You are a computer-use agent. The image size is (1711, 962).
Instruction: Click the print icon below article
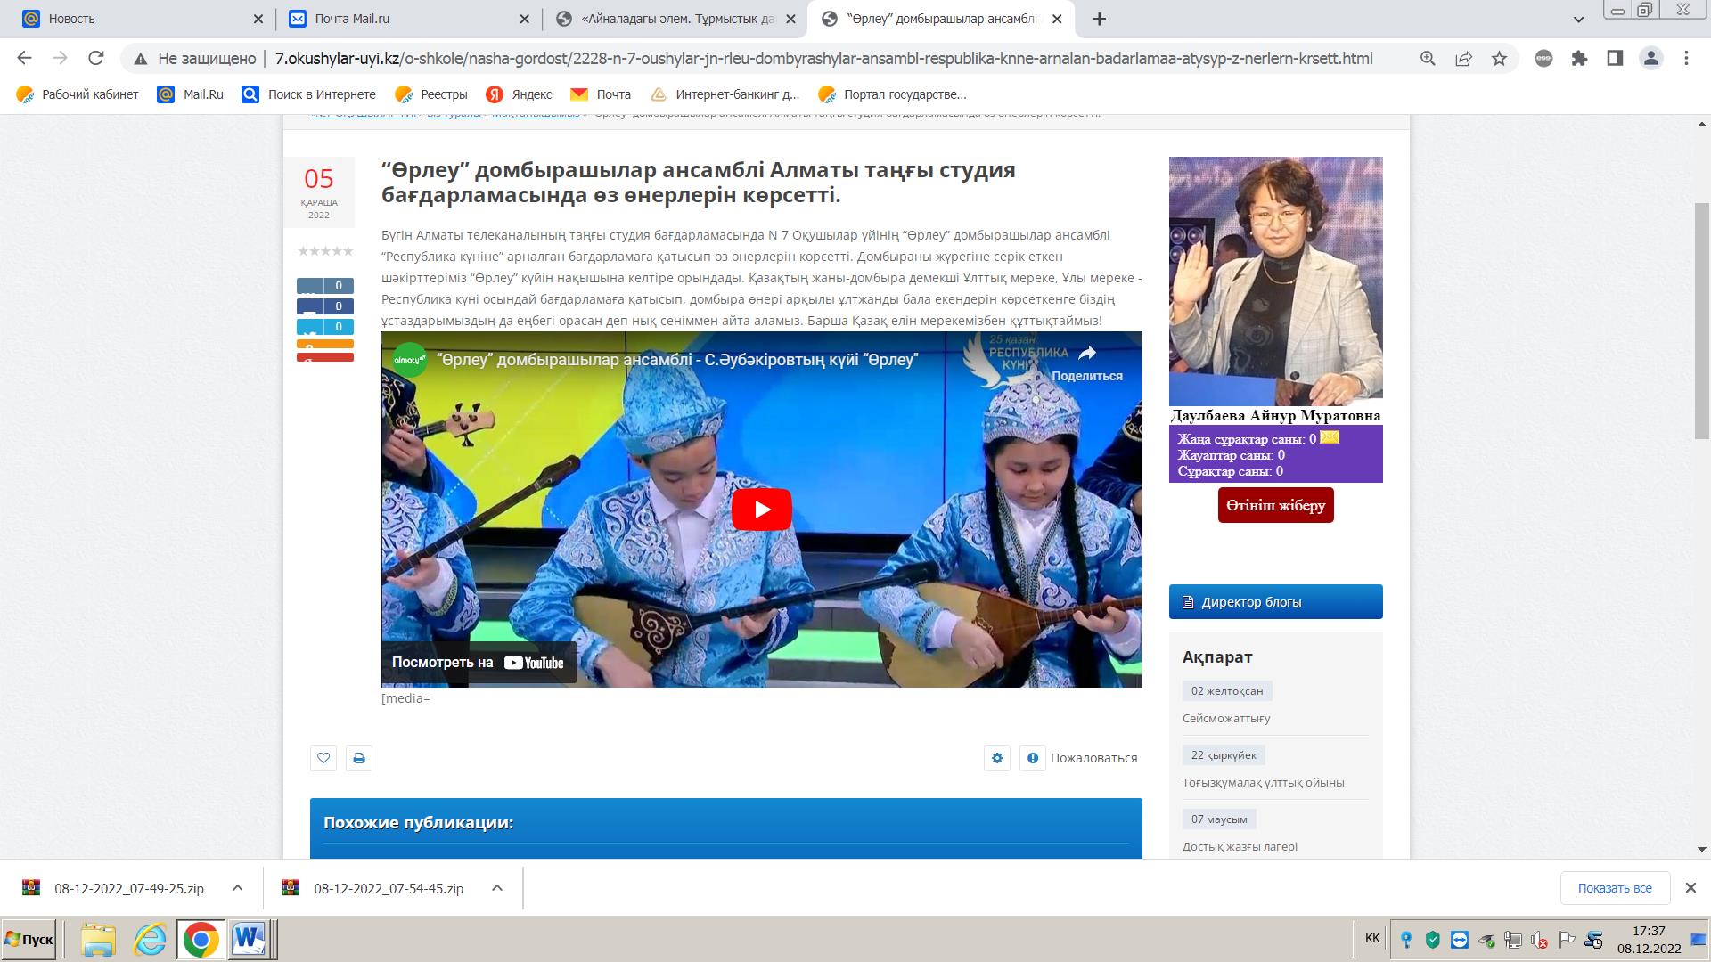coord(359,758)
